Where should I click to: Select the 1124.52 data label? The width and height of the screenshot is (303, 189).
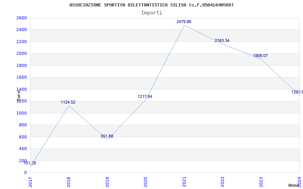pyautogui.click(x=68, y=102)
